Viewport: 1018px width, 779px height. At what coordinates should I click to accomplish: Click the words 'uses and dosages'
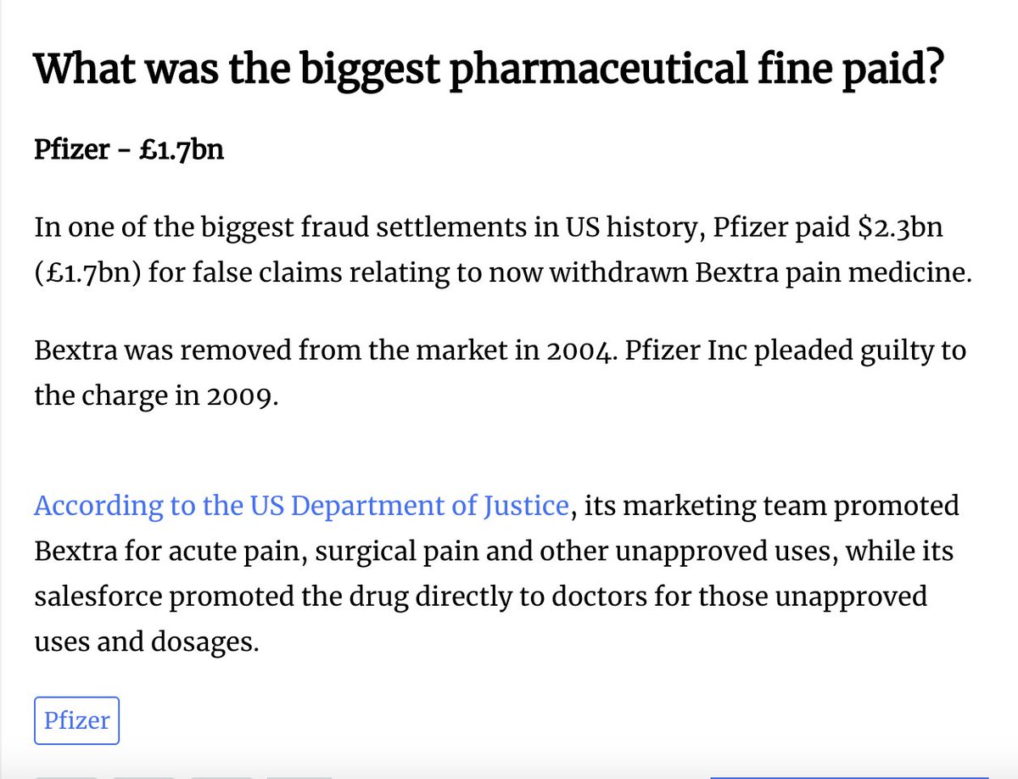[x=146, y=642]
